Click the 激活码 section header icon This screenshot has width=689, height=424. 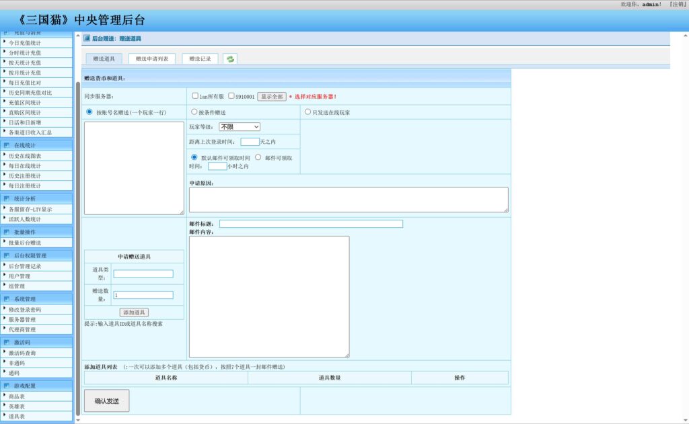[7, 342]
